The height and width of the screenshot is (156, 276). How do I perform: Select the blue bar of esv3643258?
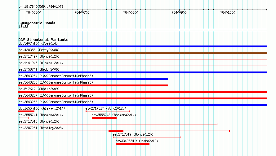[143, 105]
